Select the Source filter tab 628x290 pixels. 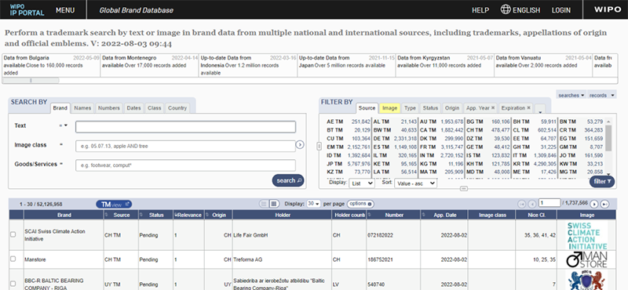click(367, 108)
